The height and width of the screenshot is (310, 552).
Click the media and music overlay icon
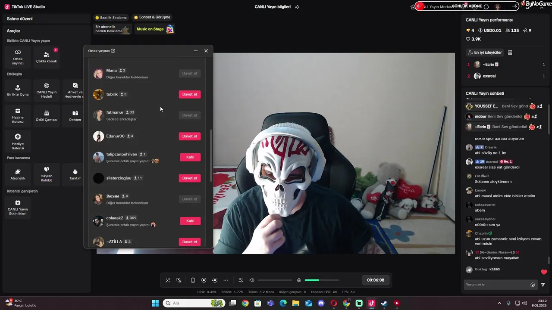(179, 280)
